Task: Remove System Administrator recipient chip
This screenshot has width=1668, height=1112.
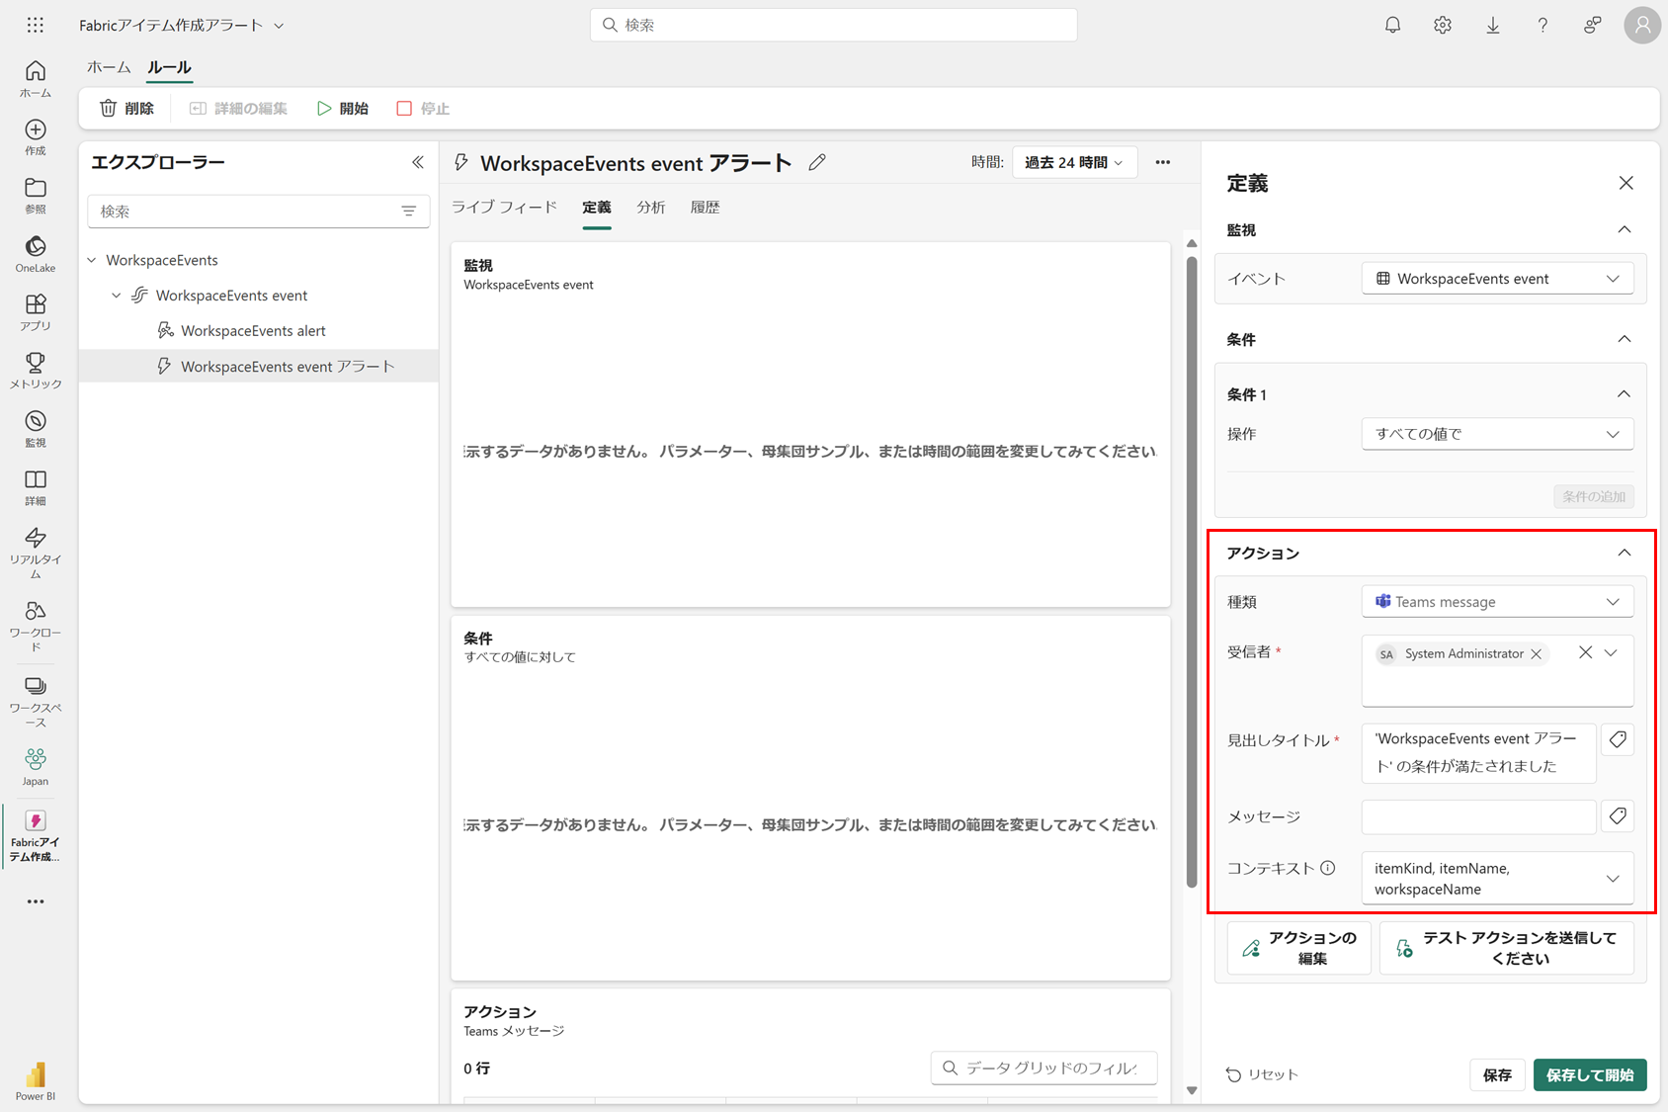Action: [x=1537, y=654]
